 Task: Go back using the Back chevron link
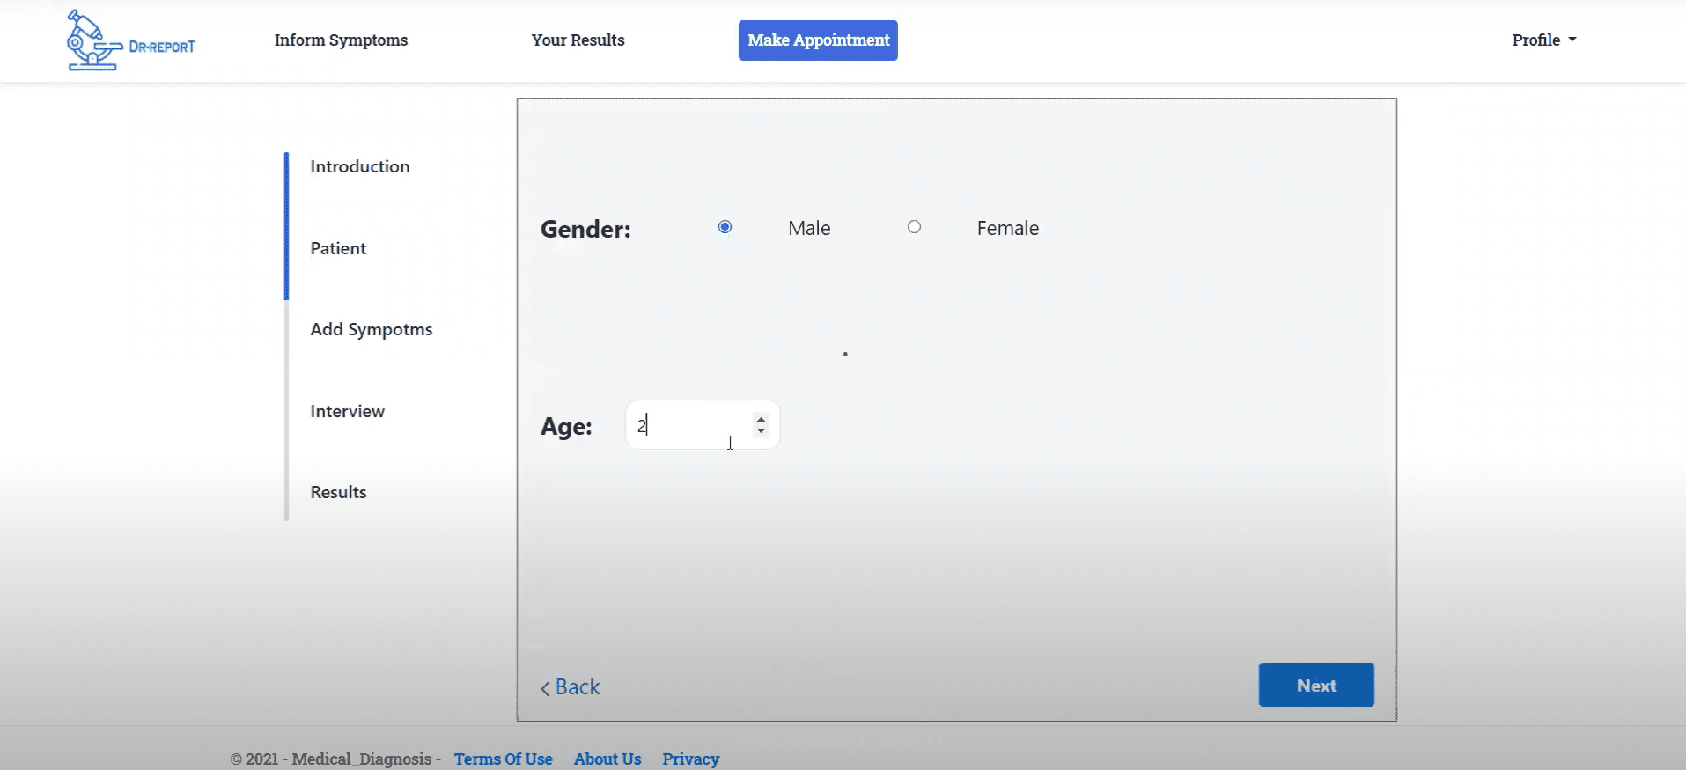pyautogui.click(x=570, y=687)
